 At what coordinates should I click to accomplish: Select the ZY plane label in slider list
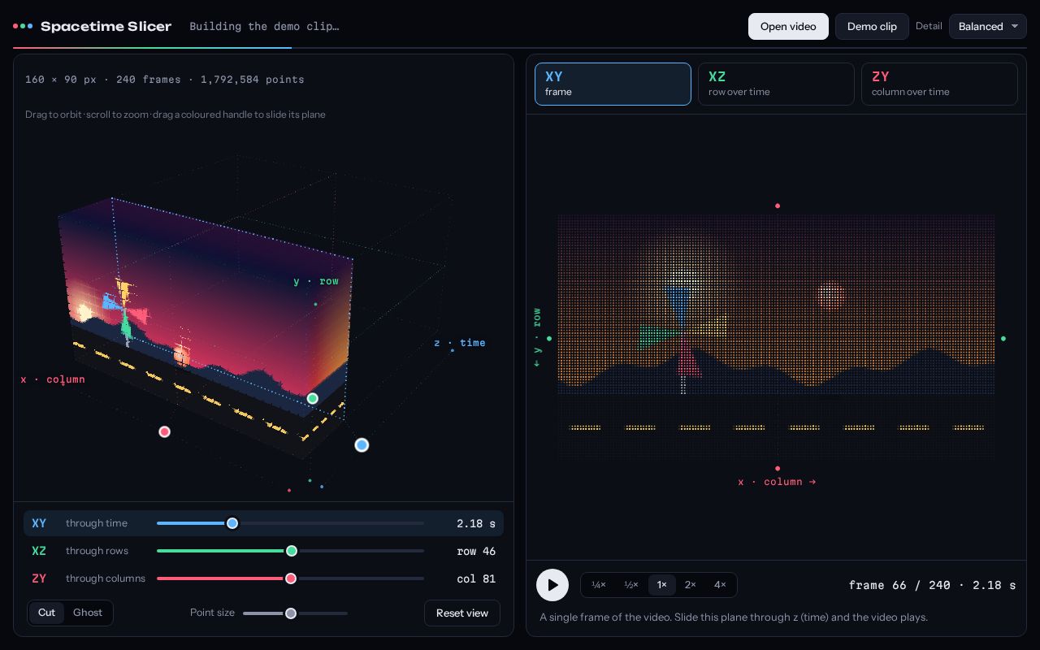pos(39,578)
